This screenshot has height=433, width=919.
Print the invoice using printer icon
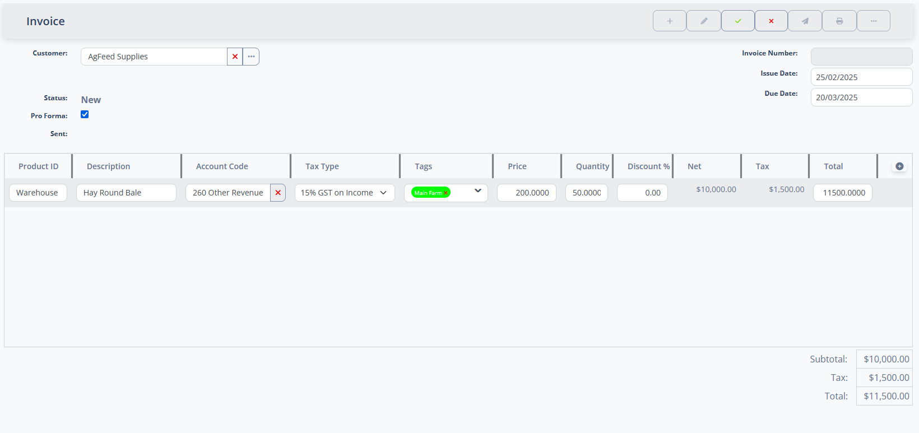tap(839, 21)
